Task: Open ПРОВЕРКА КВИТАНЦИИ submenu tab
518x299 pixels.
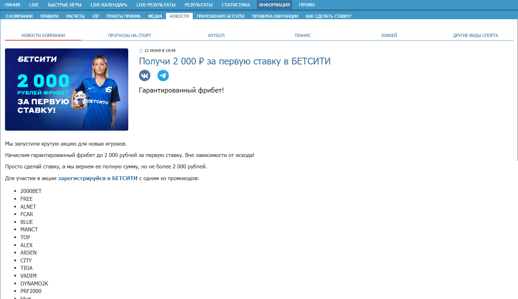Action: (x=275, y=16)
